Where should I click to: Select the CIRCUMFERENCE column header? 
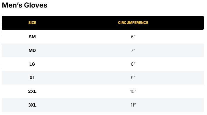pyautogui.click(x=133, y=23)
